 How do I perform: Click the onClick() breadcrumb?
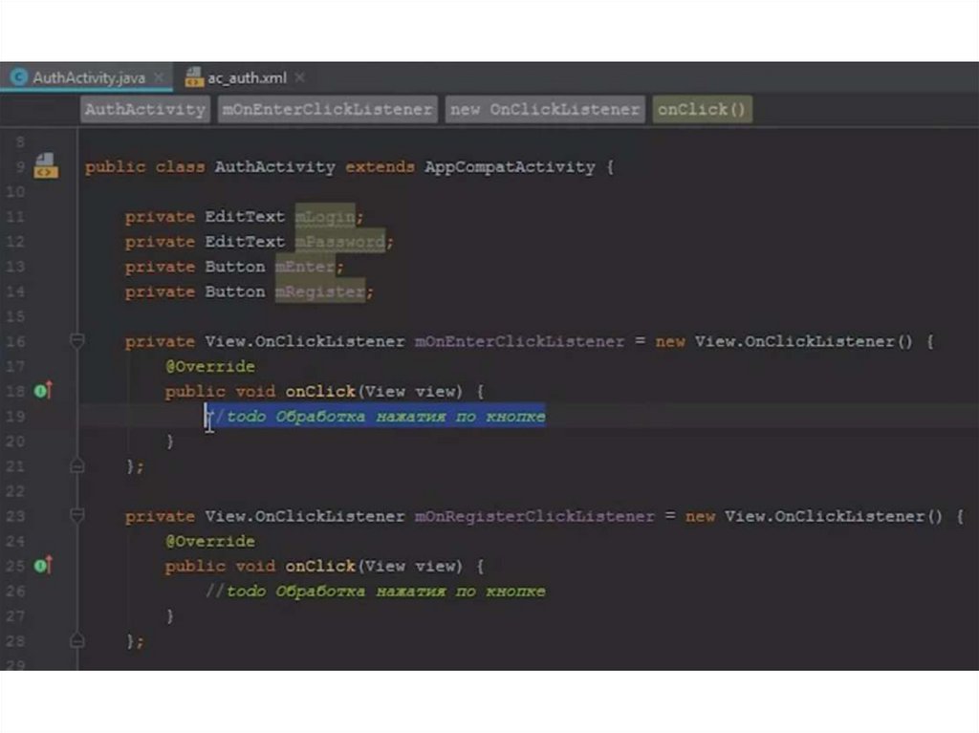click(702, 109)
